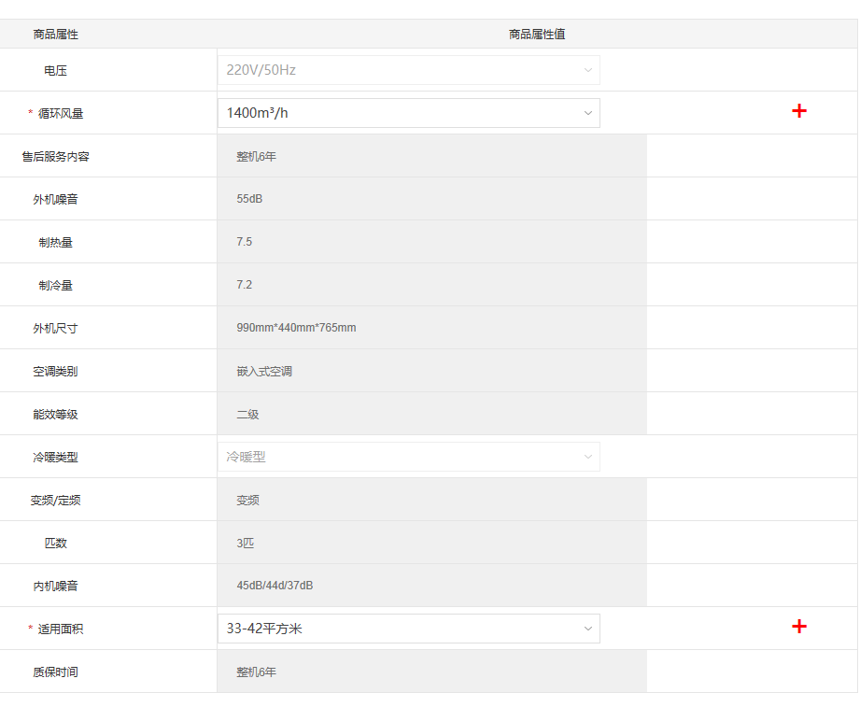
Task: Click the 制热量 value field 7.5
Action: (431, 242)
